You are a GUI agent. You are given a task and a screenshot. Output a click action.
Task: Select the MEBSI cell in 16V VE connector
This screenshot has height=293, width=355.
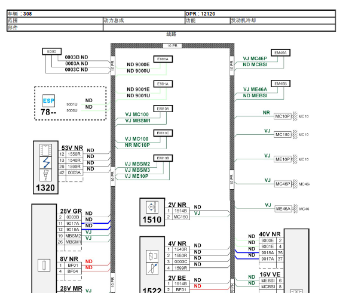point(268,280)
